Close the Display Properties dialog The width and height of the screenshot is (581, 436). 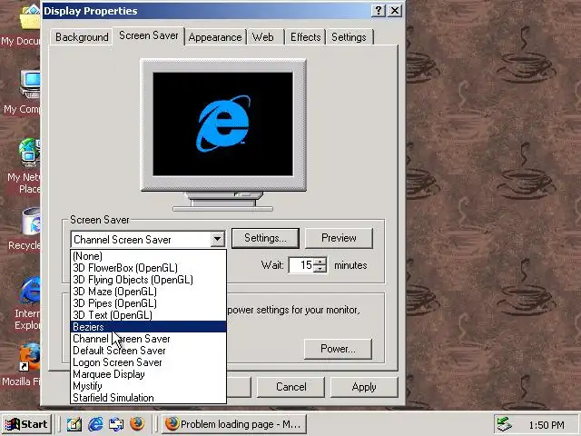click(x=395, y=10)
